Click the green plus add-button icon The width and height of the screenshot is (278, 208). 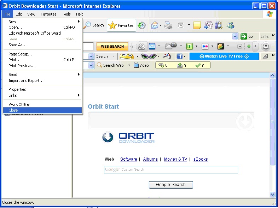tap(249, 46)
